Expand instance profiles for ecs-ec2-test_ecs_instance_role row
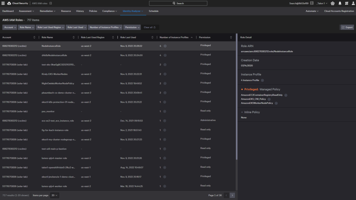The width and height of the screenshot is (356, 200). 164,121
